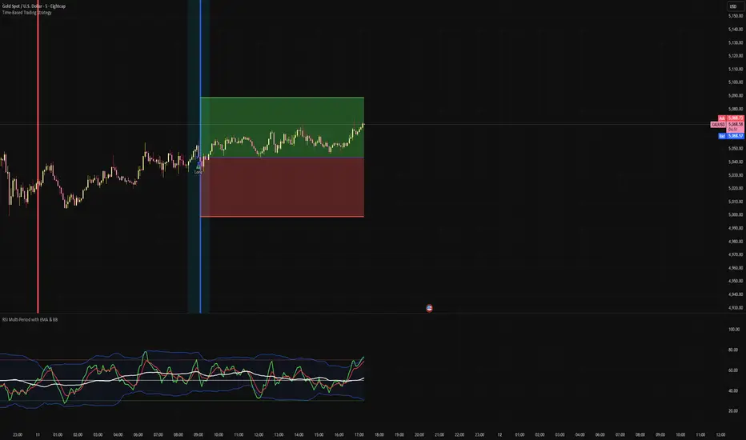Select the Time-Based Trading Strategy indicator label
The image size is (746, 440).
coord(27,12)
